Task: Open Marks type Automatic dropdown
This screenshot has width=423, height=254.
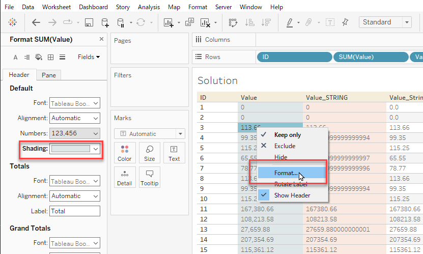Action: [x=150, y=134]
